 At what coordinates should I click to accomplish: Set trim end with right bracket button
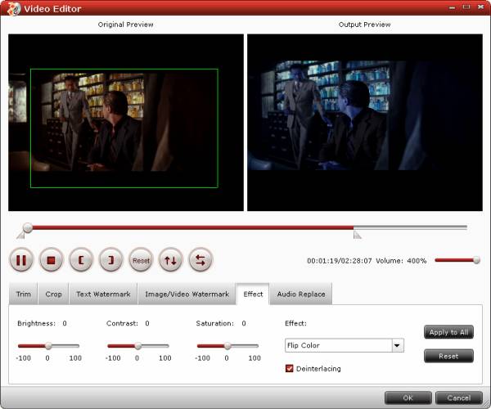coord(110,260)
